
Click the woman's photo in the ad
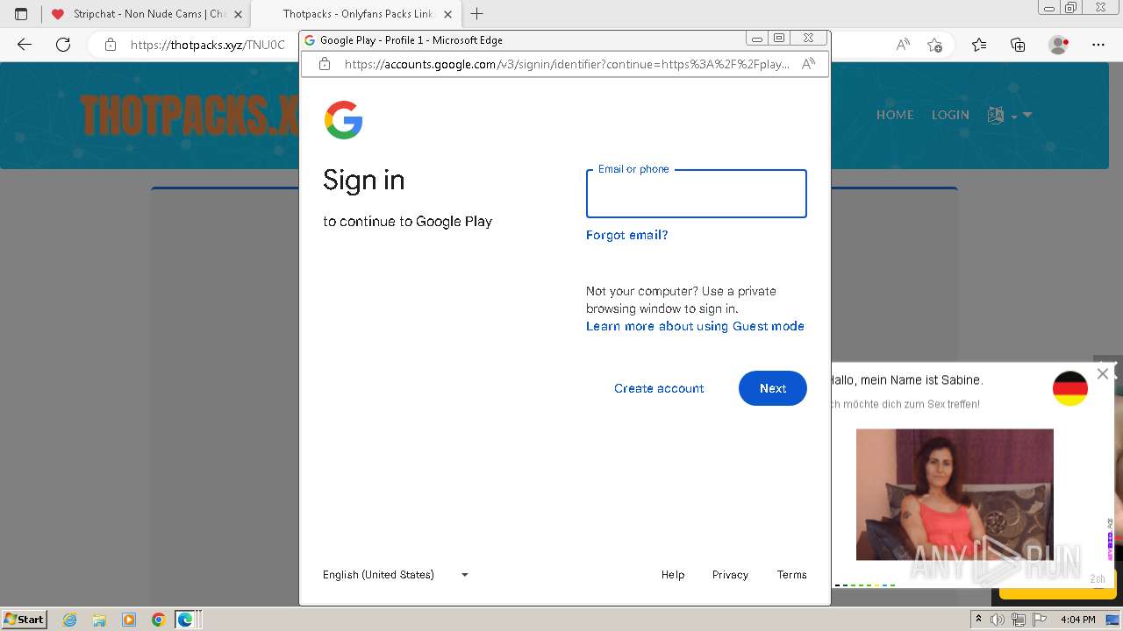pos(955,494)
